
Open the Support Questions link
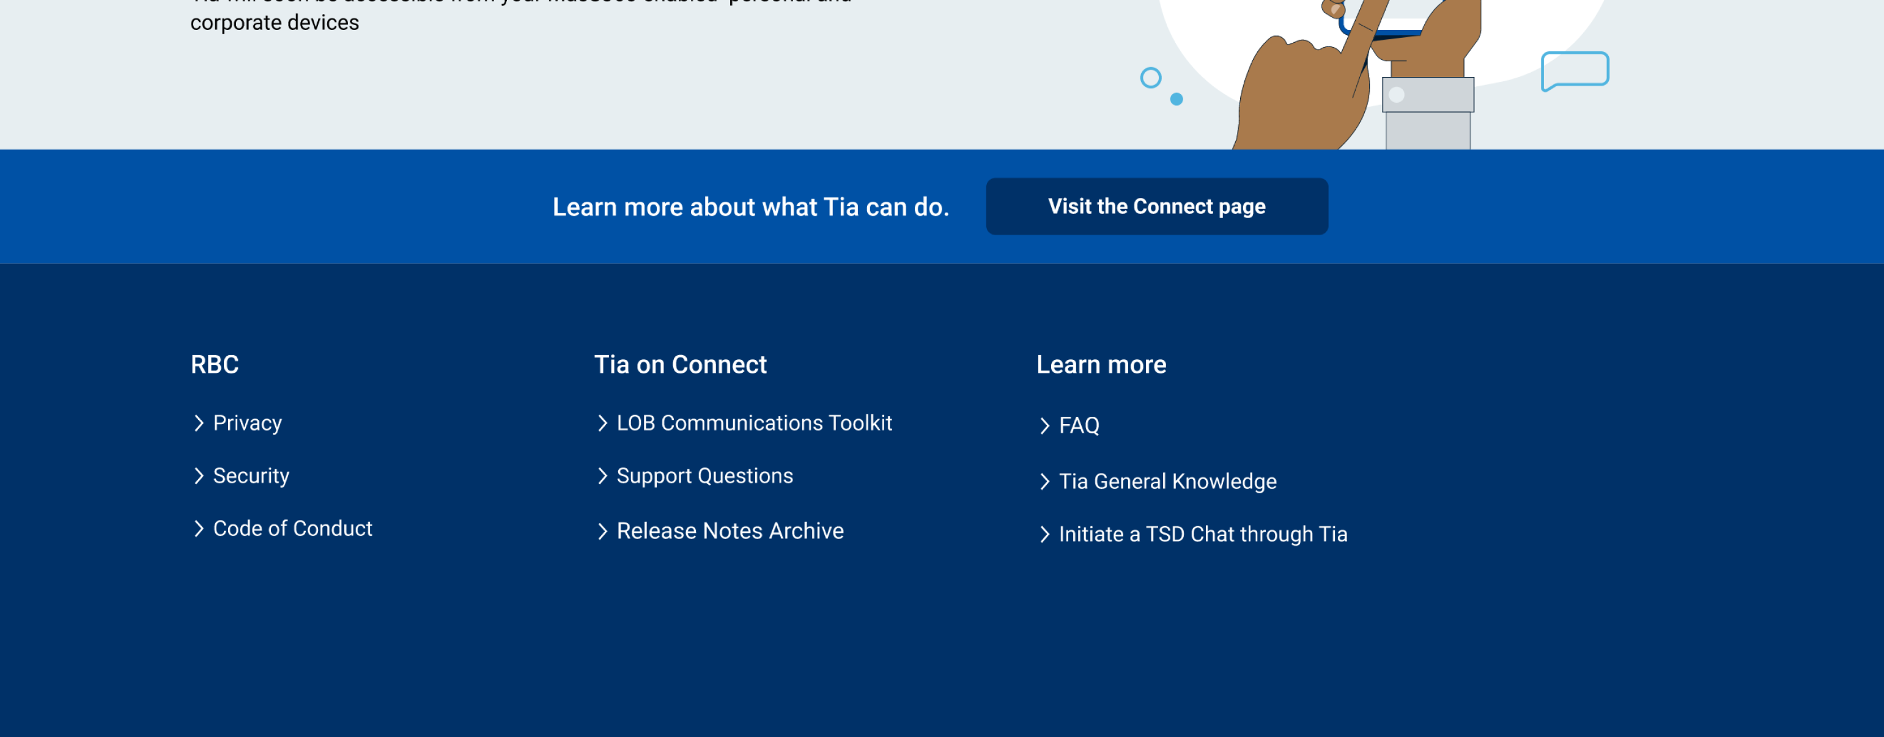[704, 476]
